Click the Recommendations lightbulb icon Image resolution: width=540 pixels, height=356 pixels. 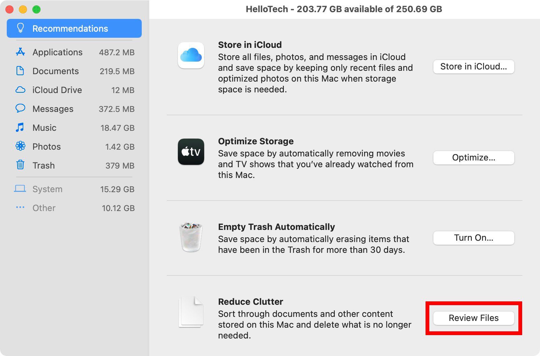20,28
